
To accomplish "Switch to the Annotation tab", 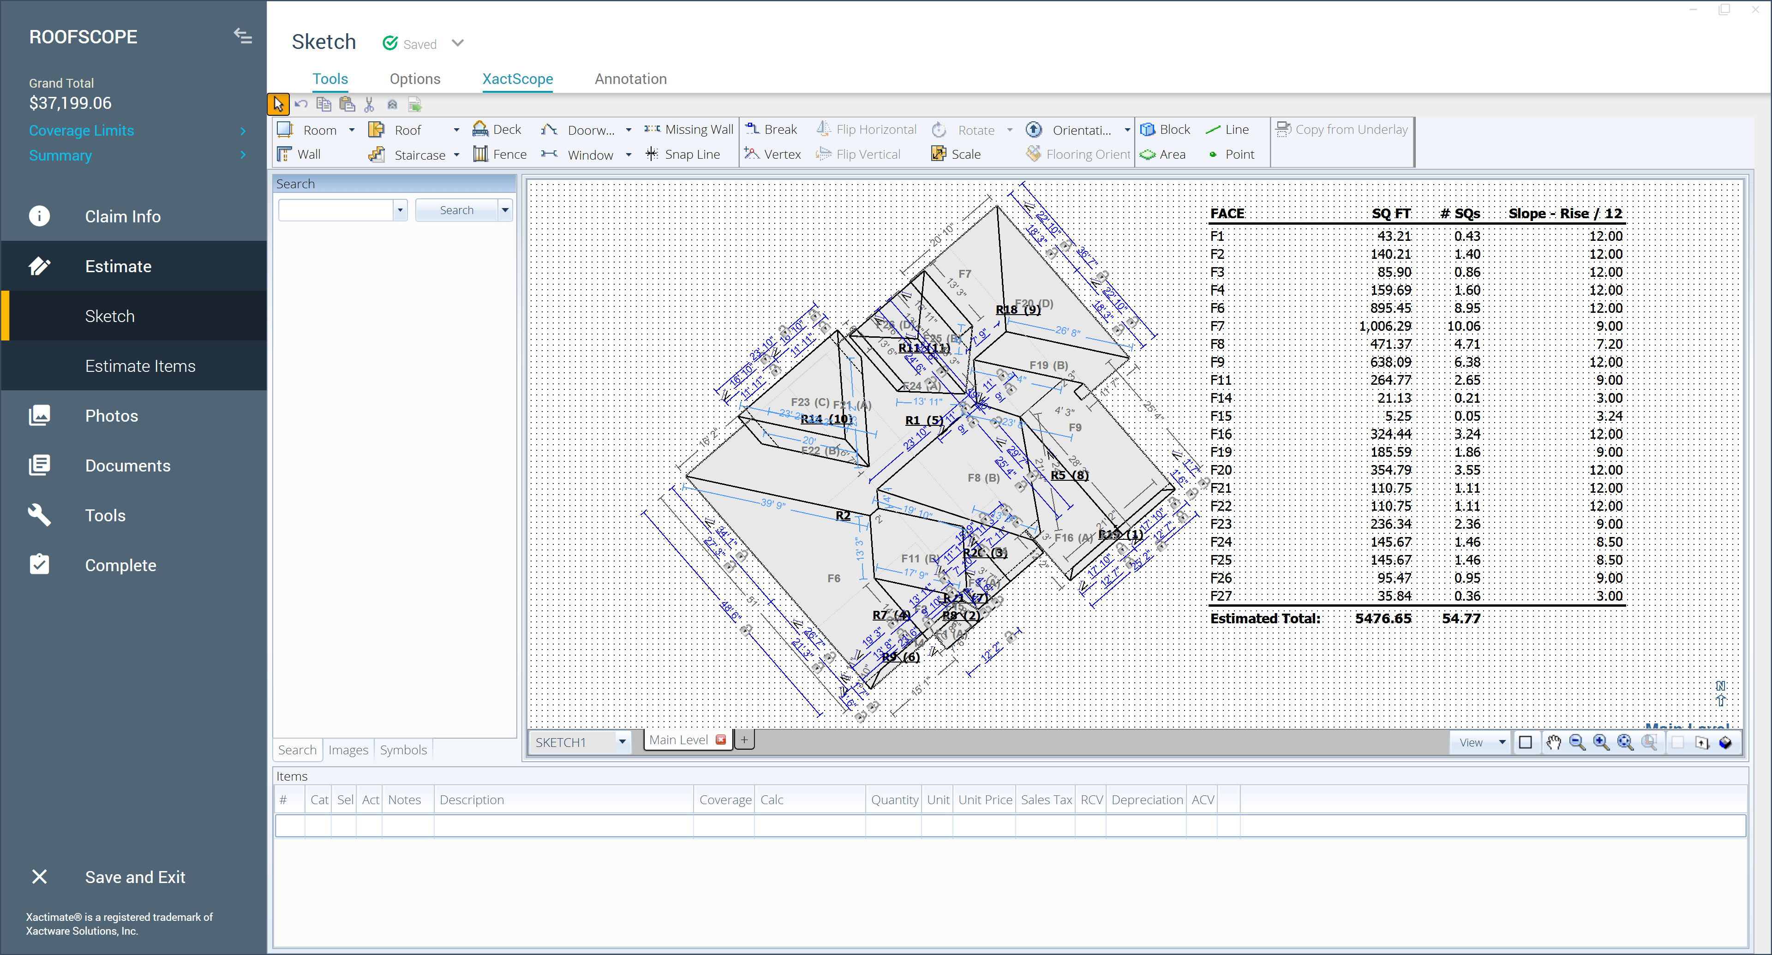I will pyautogui.click(x=630, y=79).
